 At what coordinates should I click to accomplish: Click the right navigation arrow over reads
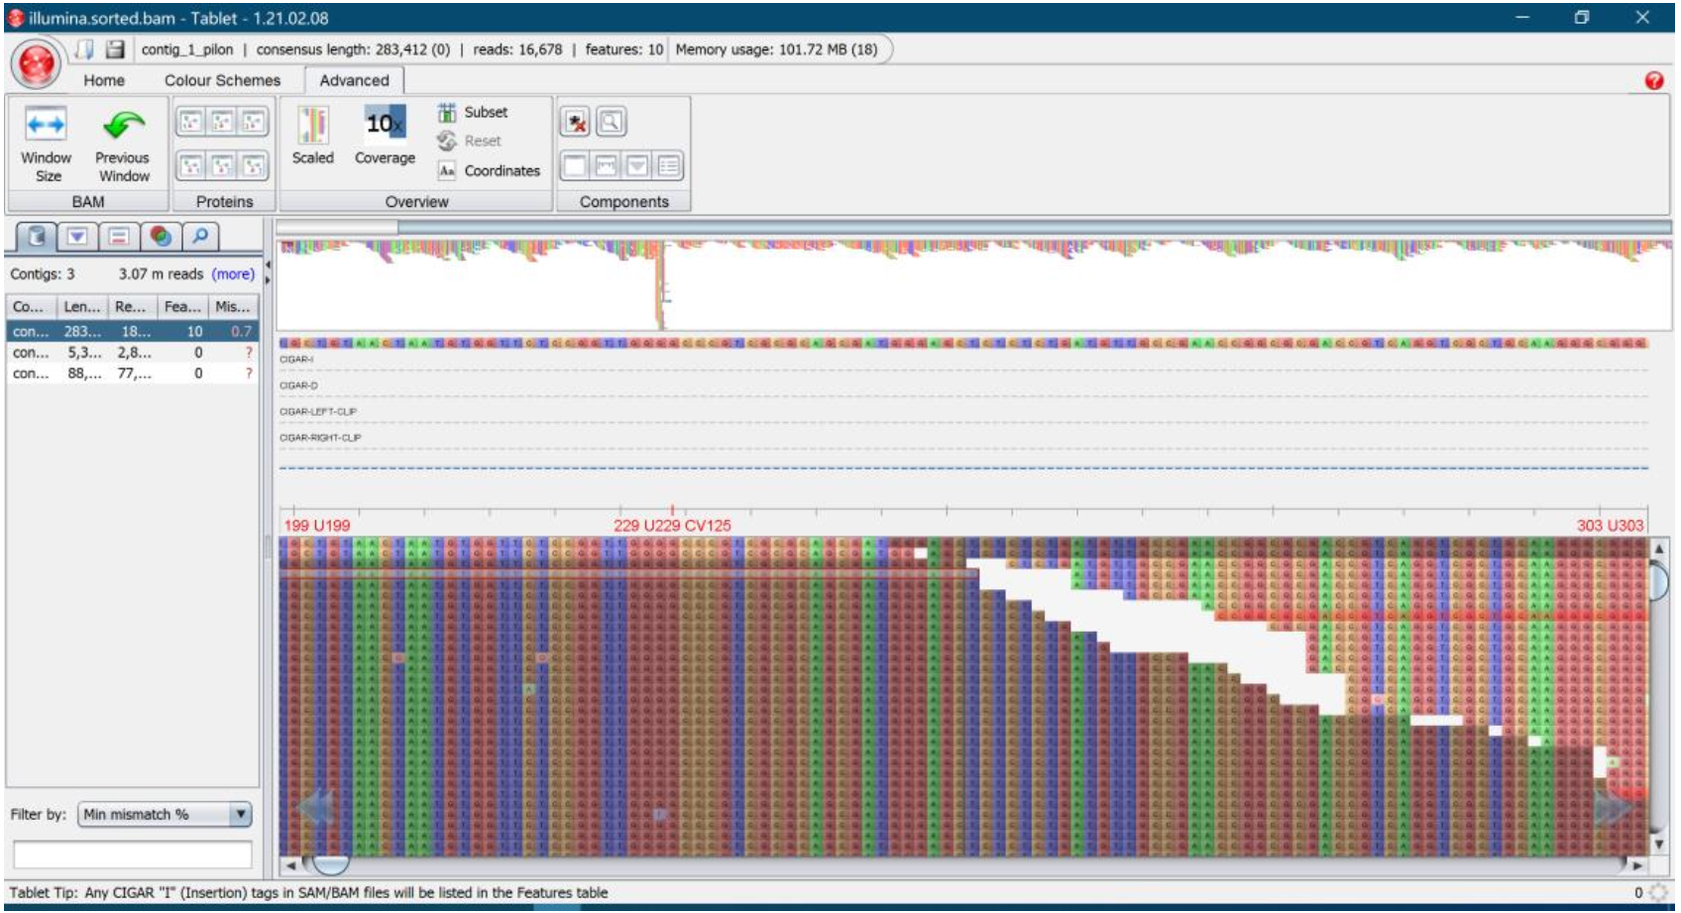point(1613,808)
